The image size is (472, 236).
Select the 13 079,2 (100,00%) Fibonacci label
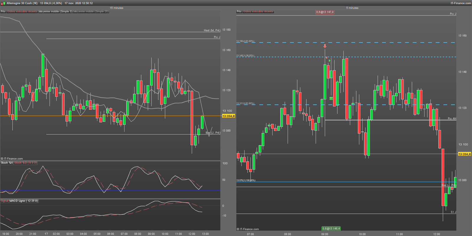pyautogui.click(x=246, y=180)
